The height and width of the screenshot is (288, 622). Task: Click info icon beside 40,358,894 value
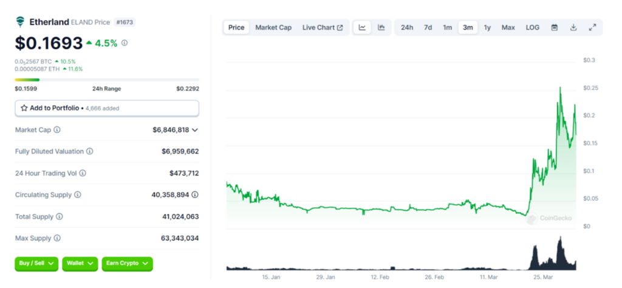[x=195, y=195]
